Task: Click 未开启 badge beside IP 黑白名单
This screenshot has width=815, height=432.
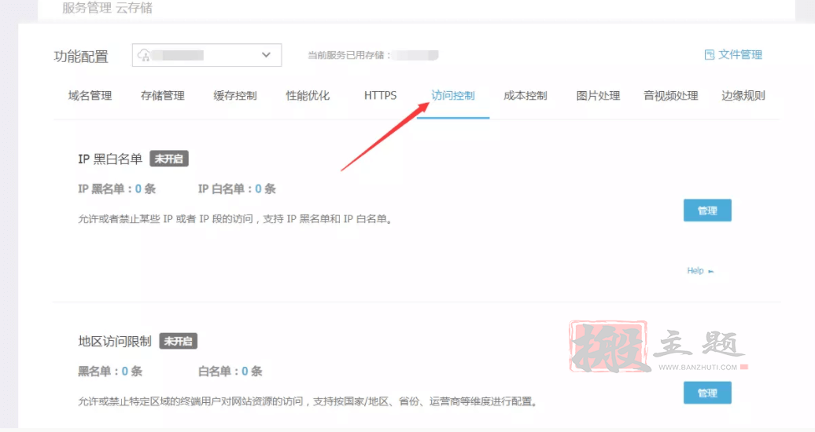Action: coord(169,159)
